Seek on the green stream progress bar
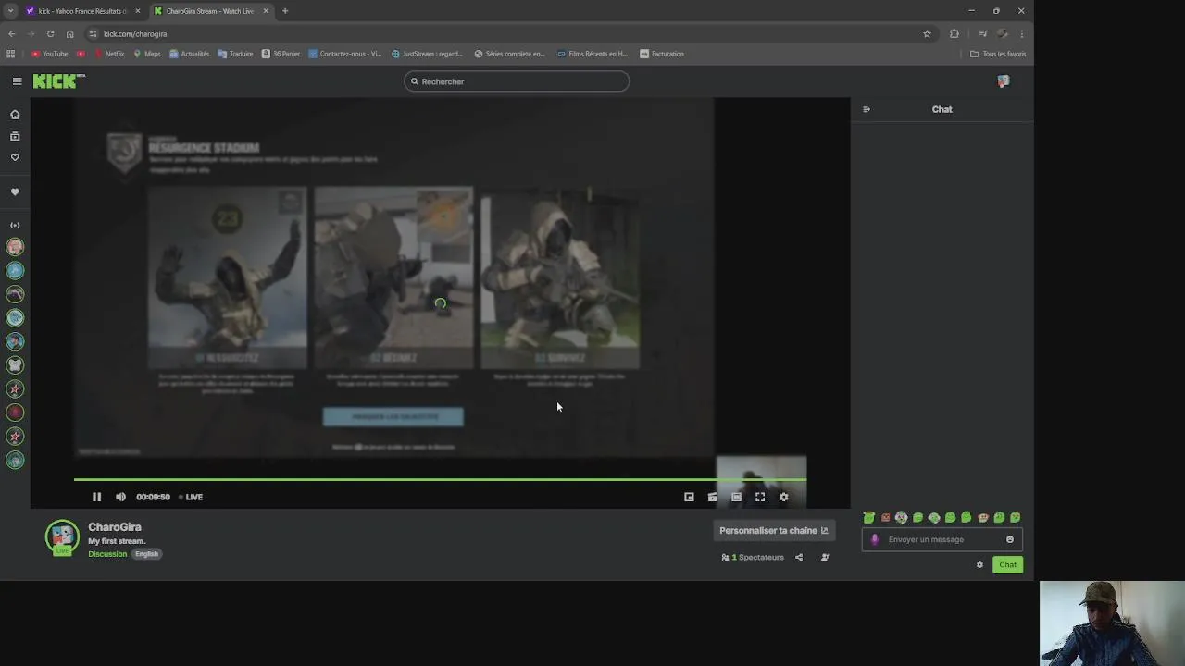 coord(440,479)
